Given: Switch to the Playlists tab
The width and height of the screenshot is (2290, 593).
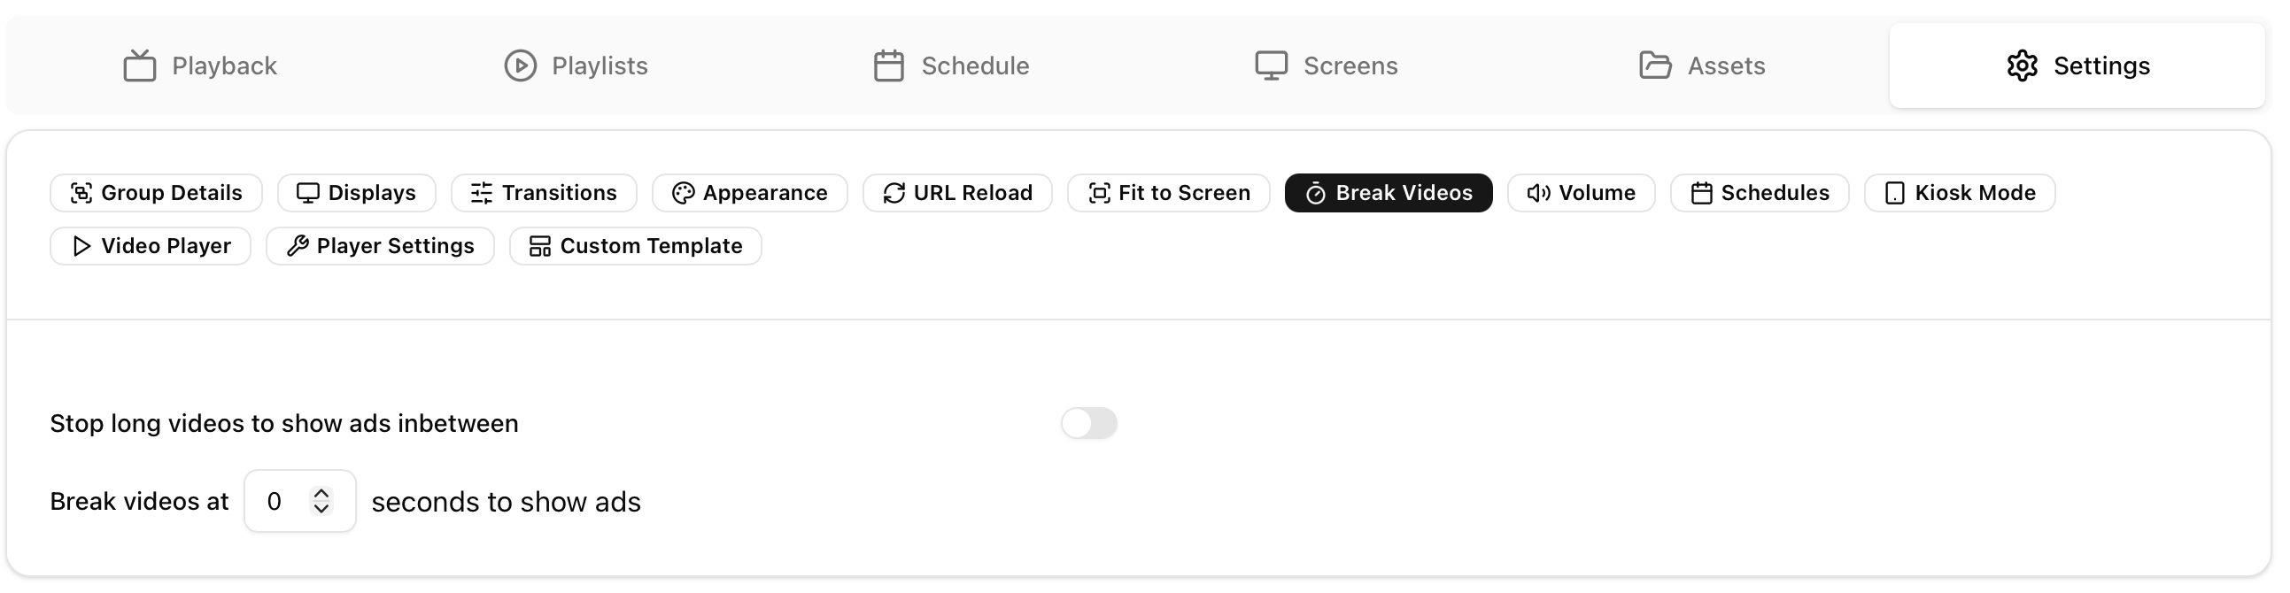Looking at the screenshot, I should (x=576, y=65).
